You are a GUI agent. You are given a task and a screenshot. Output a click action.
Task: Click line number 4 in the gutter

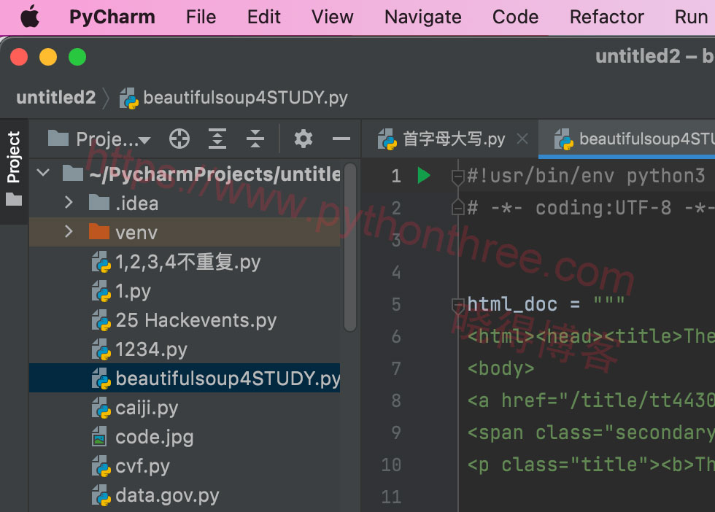pyautogui.click(x=395, y=273)
